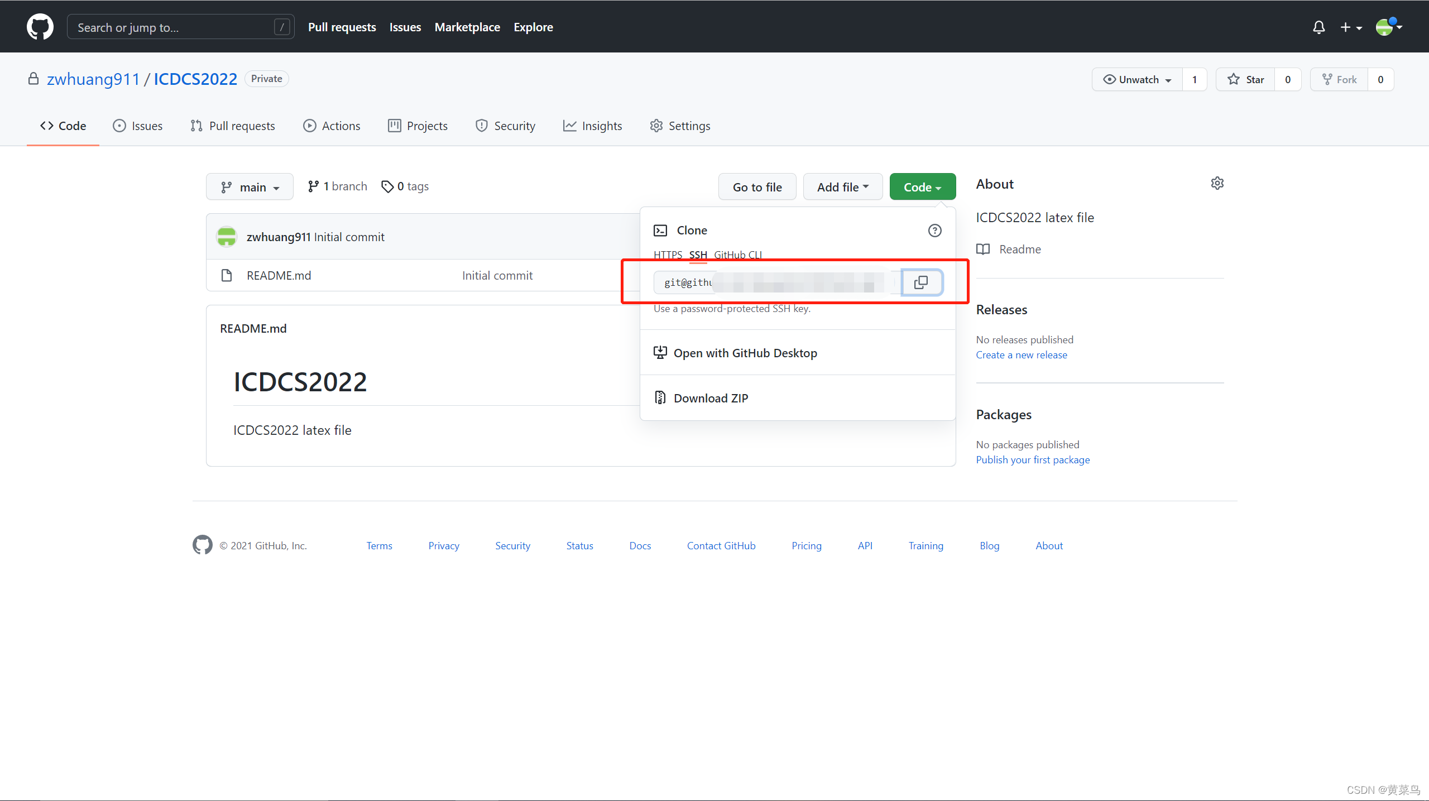Open the Insights tab
The image size is (1429, 801).
tap(592, 126)
